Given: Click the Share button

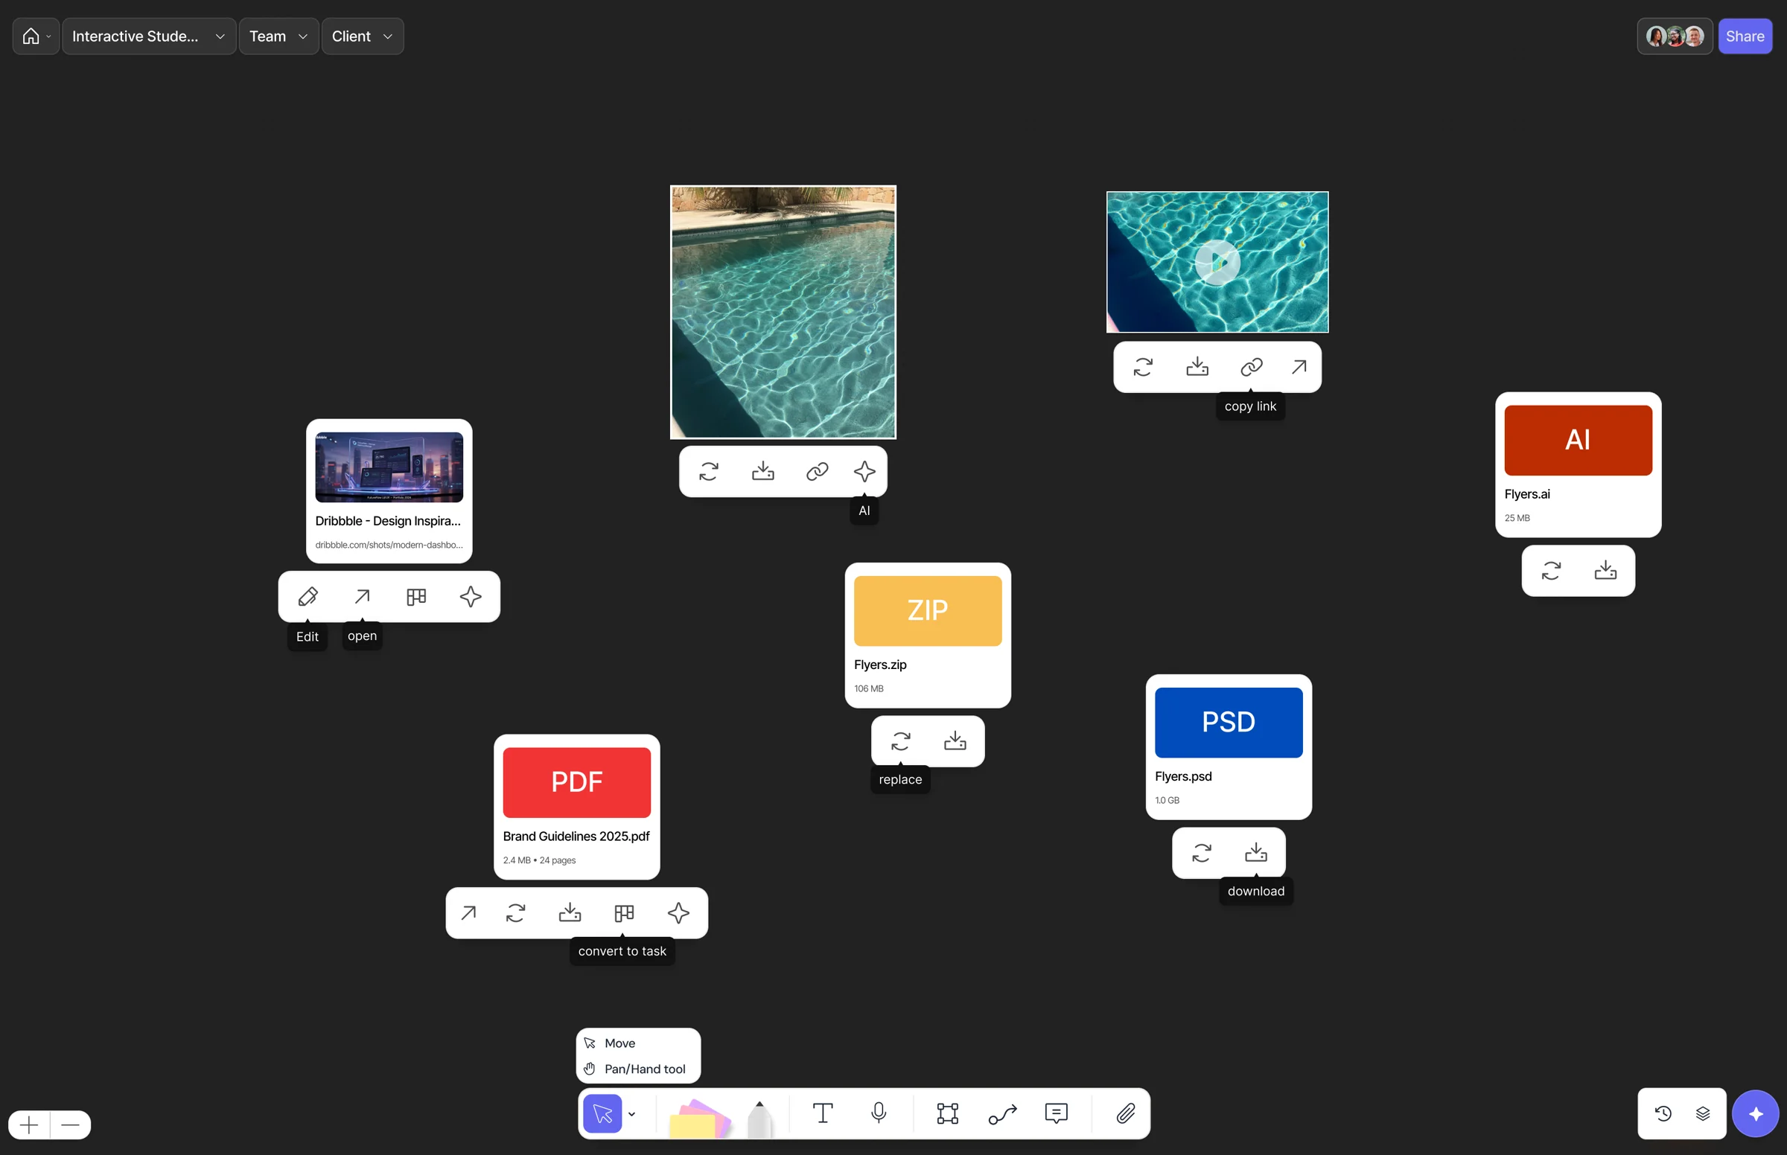Looking at the screenshot, I should coord(1745,36).
